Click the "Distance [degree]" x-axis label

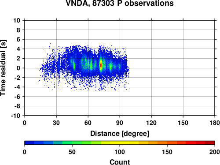120,134
